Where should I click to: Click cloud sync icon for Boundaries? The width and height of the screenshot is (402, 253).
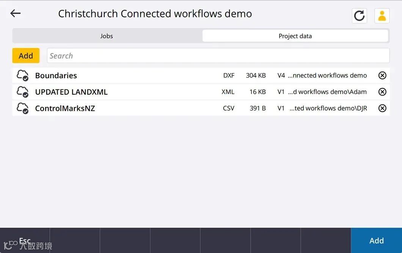[x=22, y=75]
